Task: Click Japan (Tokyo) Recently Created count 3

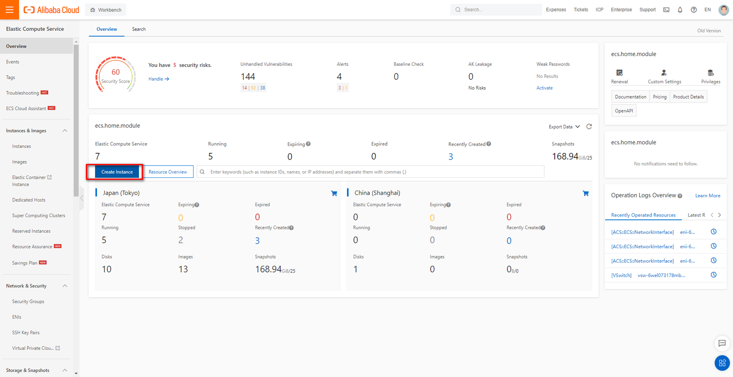Action: (257, 240)
